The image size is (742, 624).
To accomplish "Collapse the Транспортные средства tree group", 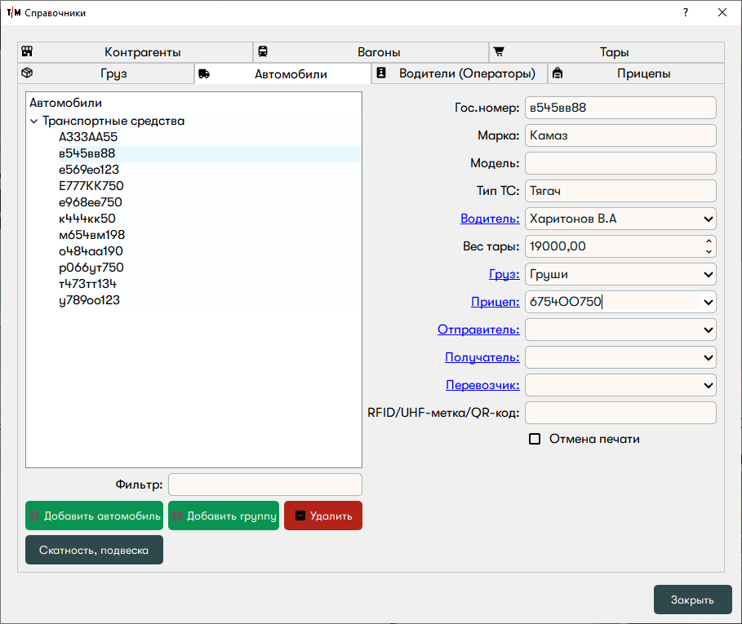I will pyautogui.click(x=34, y=121).
